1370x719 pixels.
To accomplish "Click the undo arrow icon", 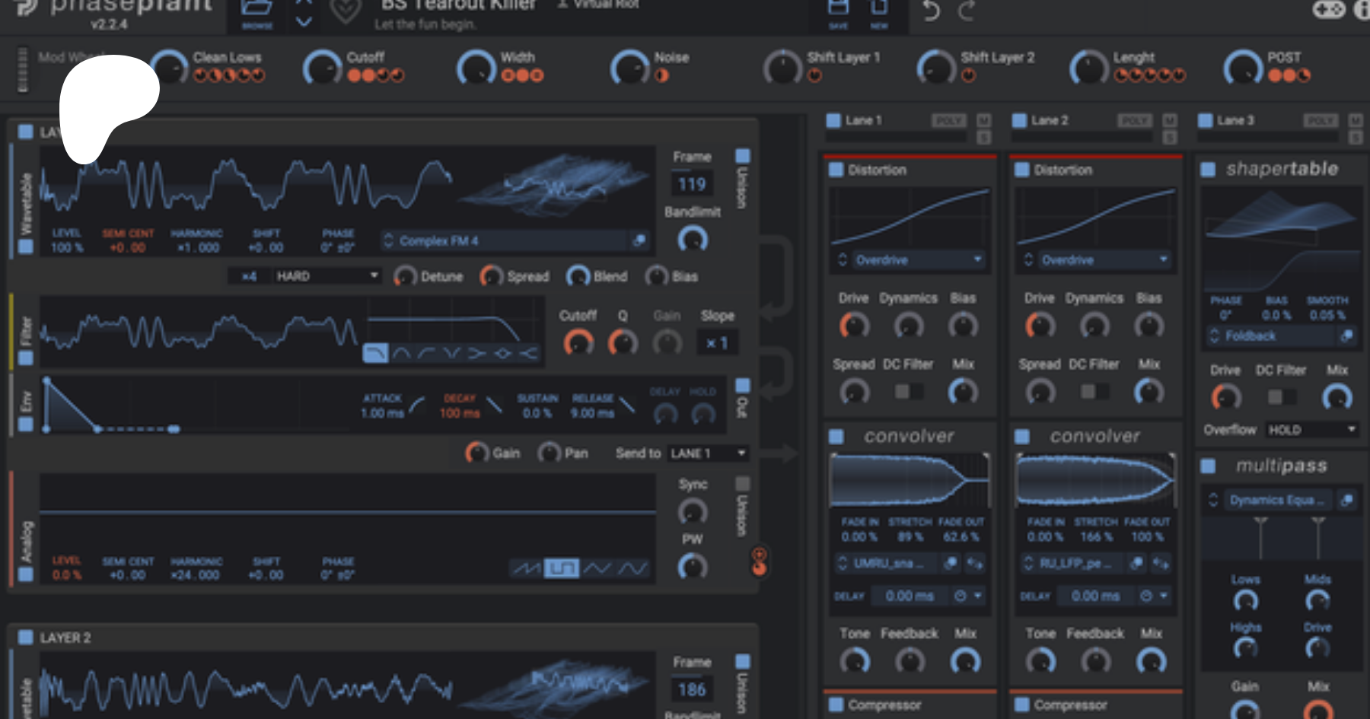I will pyautogui.click(x=932, y=11).
